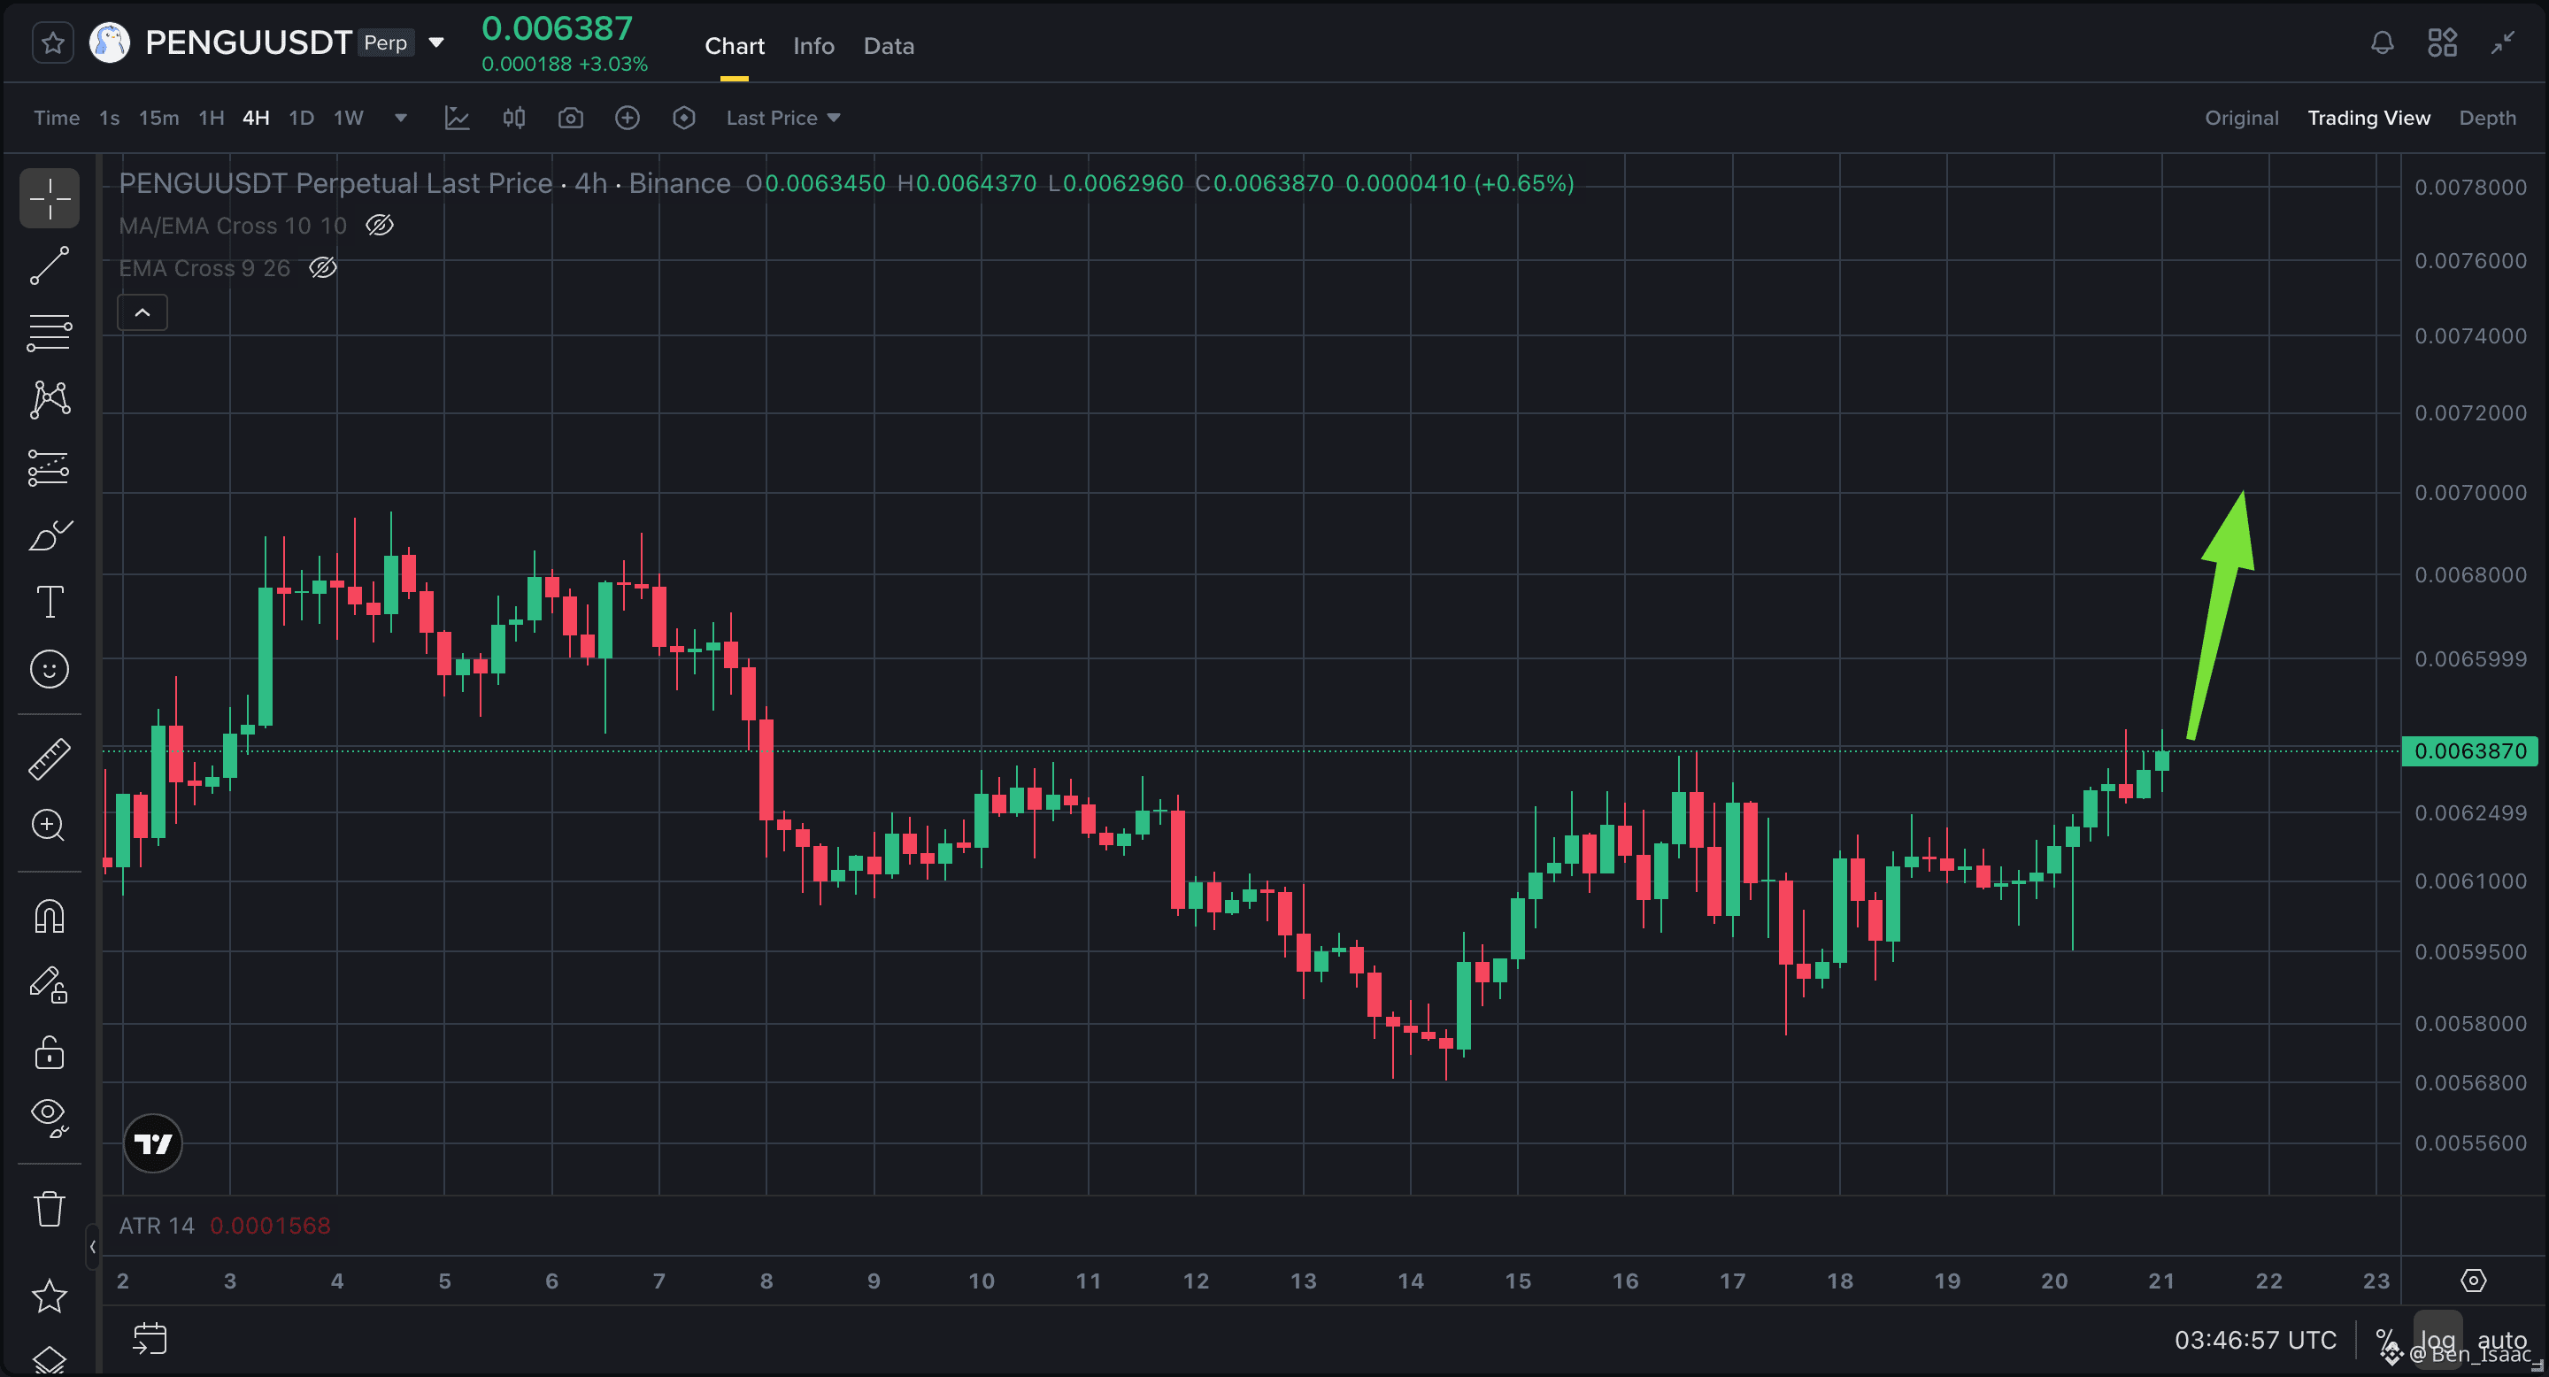Toggle log scale mode

[2437, 1341]
